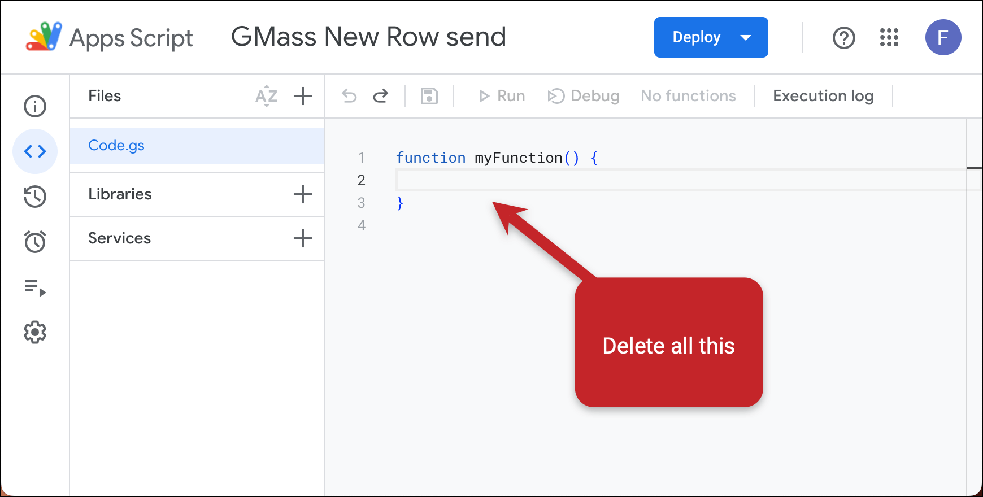Image resolution: width=983 pixels, height=497 pixels.
Task: Open the No functions selector
Action: [x=688, y=96]
